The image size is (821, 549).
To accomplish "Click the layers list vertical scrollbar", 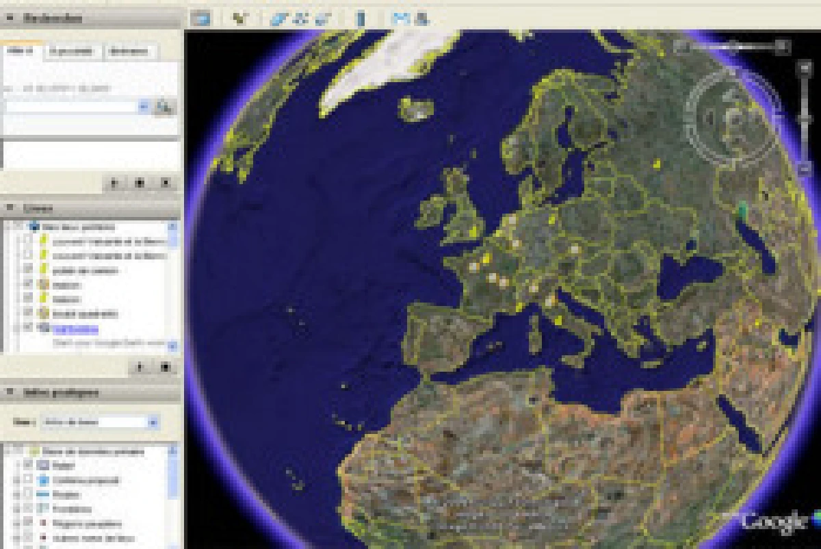I will point(172,497).
